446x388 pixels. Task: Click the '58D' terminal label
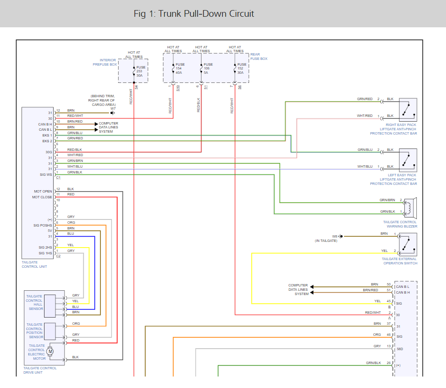point(400,349)
